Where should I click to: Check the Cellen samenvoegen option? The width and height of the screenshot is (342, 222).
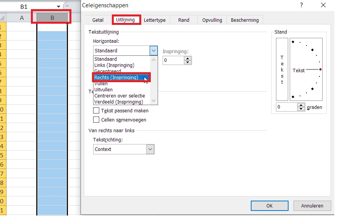pos(97,120)
